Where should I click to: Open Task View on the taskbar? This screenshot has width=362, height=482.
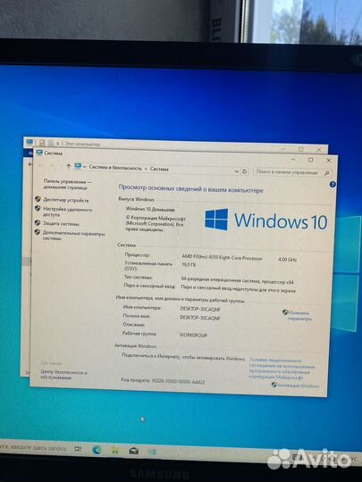[78, 449]
